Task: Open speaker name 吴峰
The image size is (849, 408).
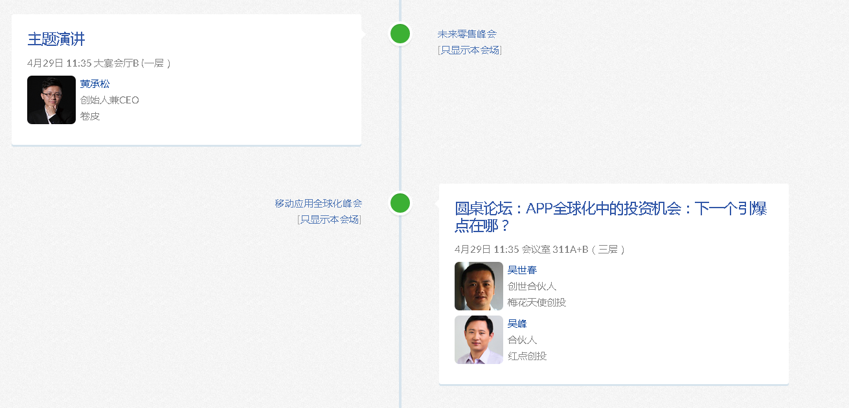Action: [x=517, y=323]
